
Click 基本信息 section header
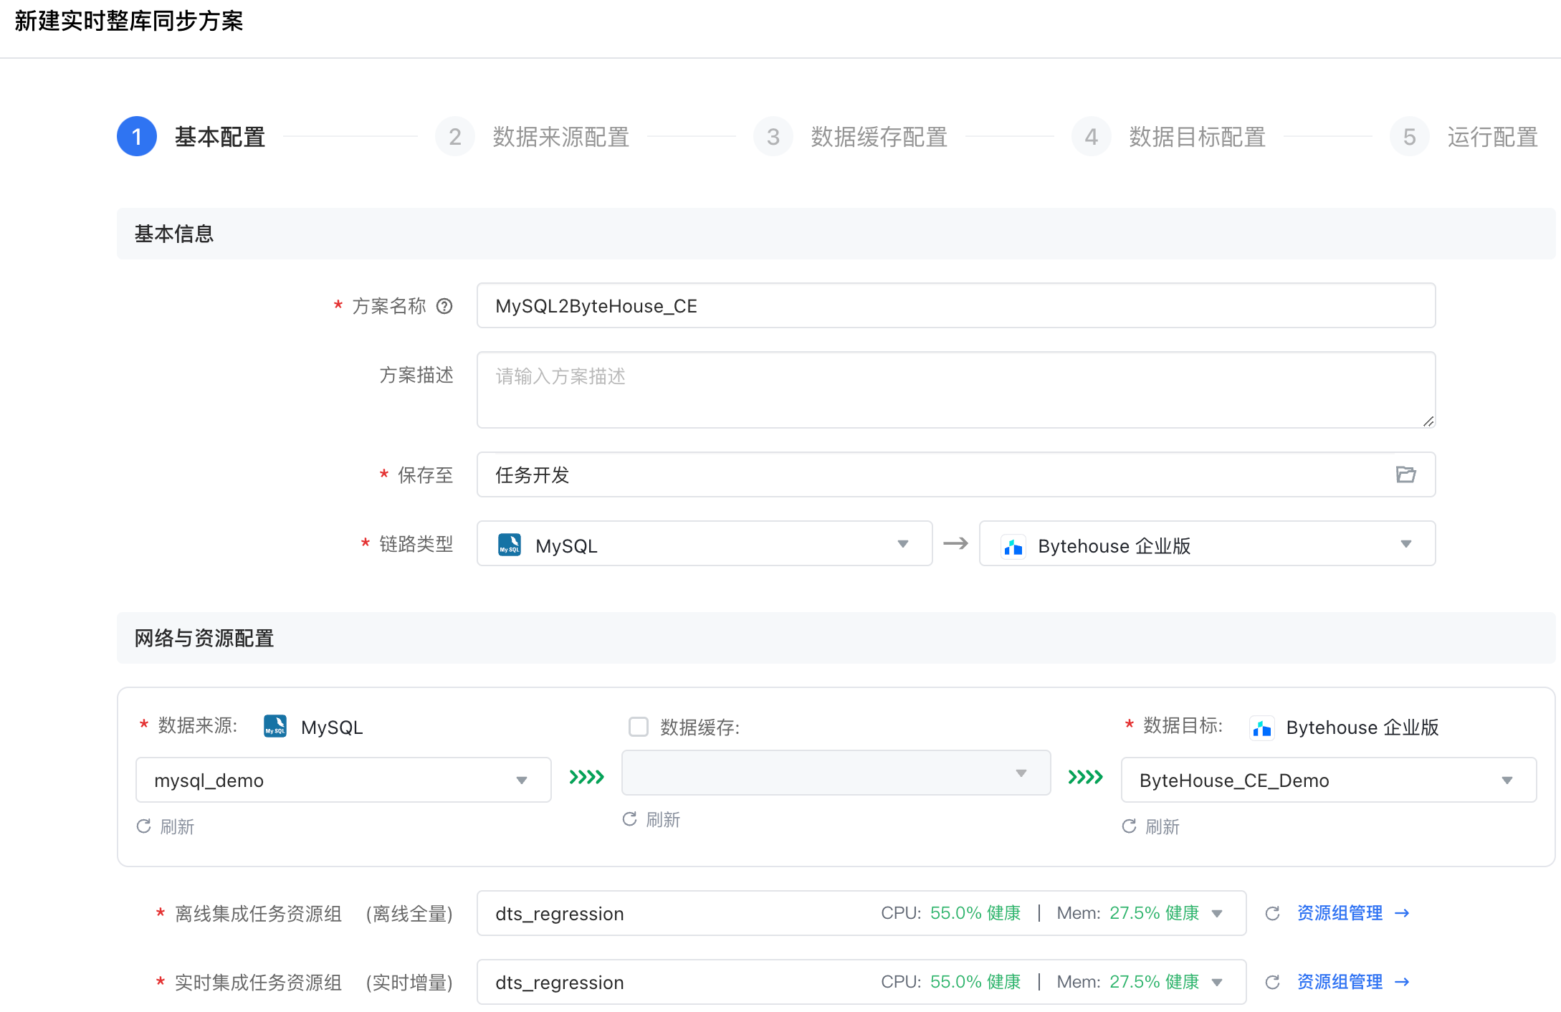(x=836, y=234)
